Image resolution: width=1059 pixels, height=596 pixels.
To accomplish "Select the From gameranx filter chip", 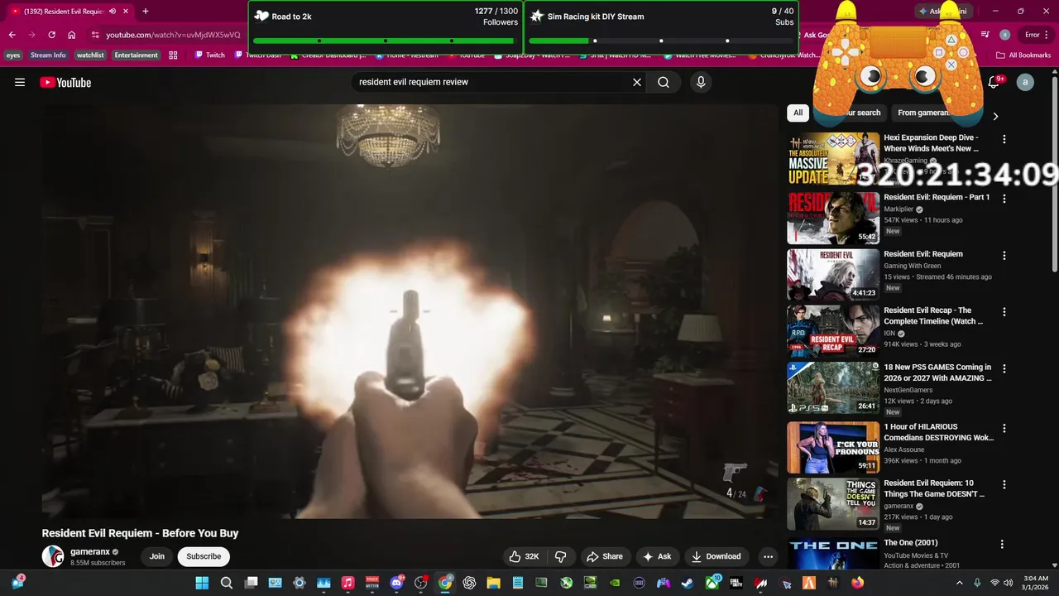I will point(923,113).
